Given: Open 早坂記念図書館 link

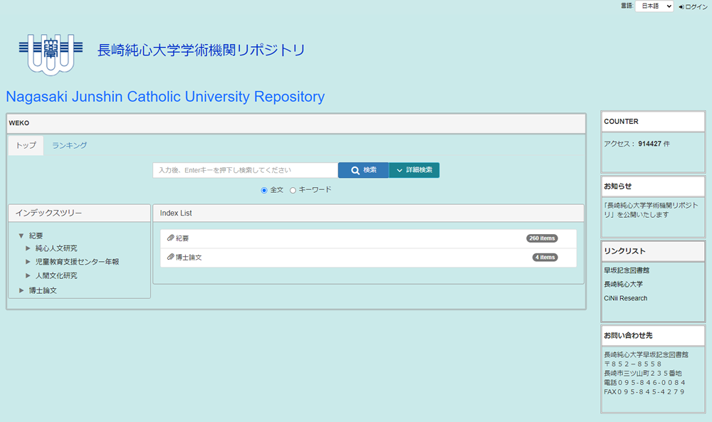Looking at the screenshot, I should [626, 270].
